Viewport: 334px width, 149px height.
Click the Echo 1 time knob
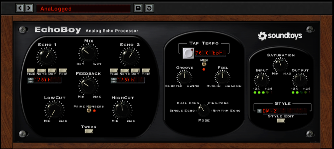47,56
